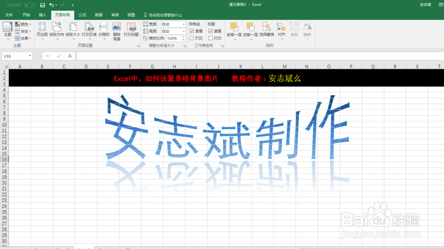The width and height of the screenshot is (444, 249).
Task: Open the File (文件) tab
Action: 9,15
